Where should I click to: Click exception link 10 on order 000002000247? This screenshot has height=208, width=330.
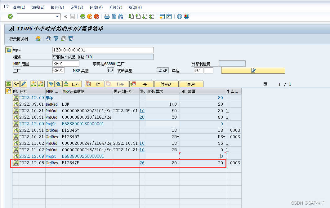(142, 144)
